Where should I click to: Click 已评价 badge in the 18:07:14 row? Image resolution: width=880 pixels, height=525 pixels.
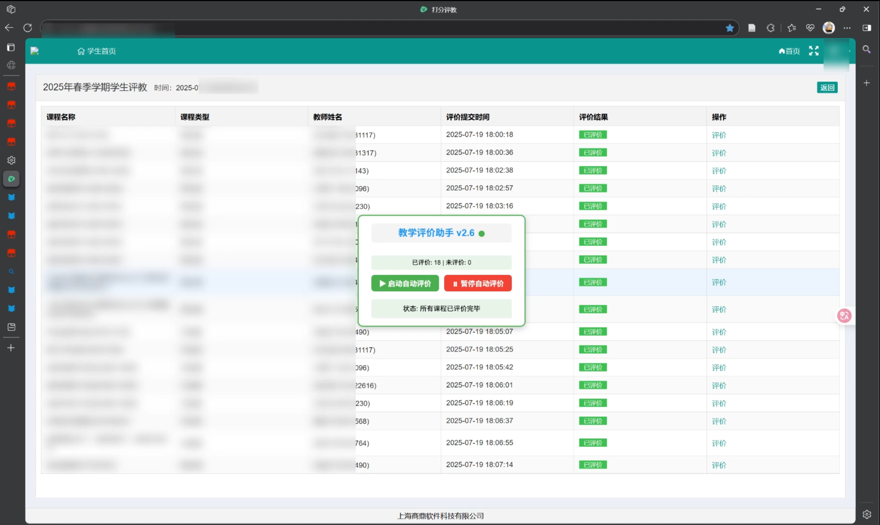point(592,465)
